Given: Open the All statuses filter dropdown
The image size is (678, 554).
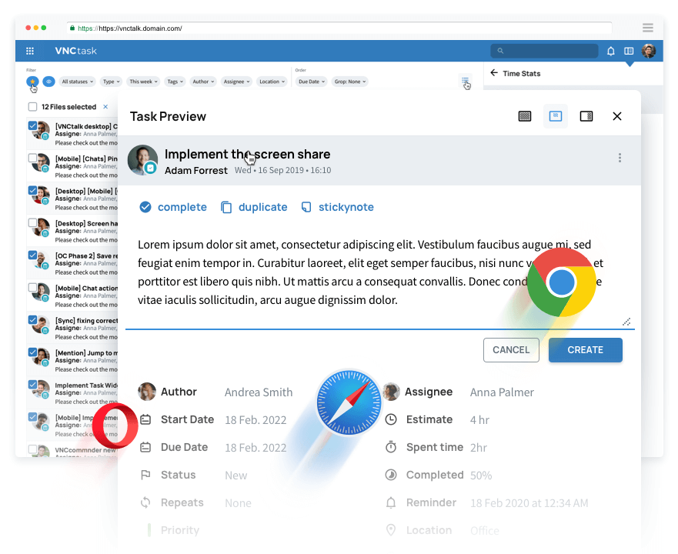Looking at the screenshot, I should pyautogui.click(x=78, y=82).
